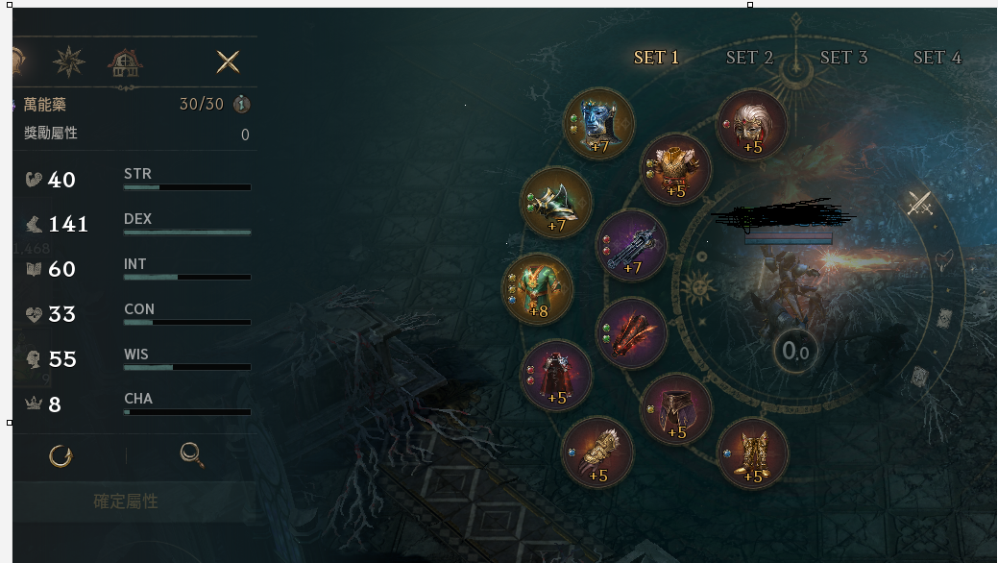
Task: Select the golden boots +5 slot
Action: (752, 453)
